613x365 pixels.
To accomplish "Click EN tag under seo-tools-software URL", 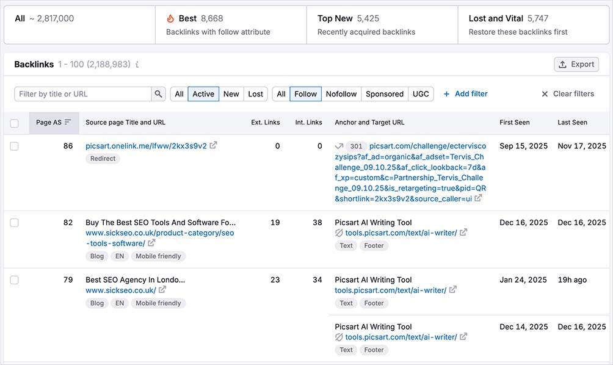I will [x=120, y=256].
